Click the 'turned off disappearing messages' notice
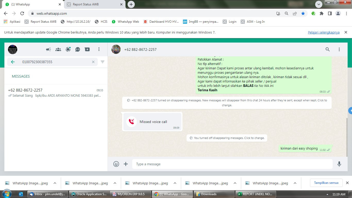Image resolution: width=352 pixels, height=198 pixels. point(227,138)
